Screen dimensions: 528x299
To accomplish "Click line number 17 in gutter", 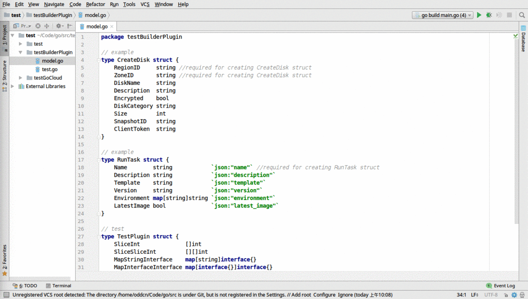I will [x=81, y=160].
